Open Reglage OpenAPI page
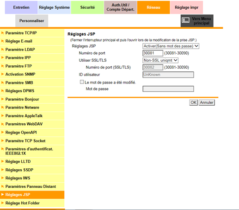 click(32, 133)
